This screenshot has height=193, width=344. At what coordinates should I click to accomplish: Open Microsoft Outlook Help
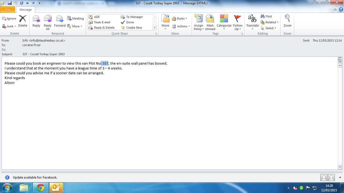point(341,10)
